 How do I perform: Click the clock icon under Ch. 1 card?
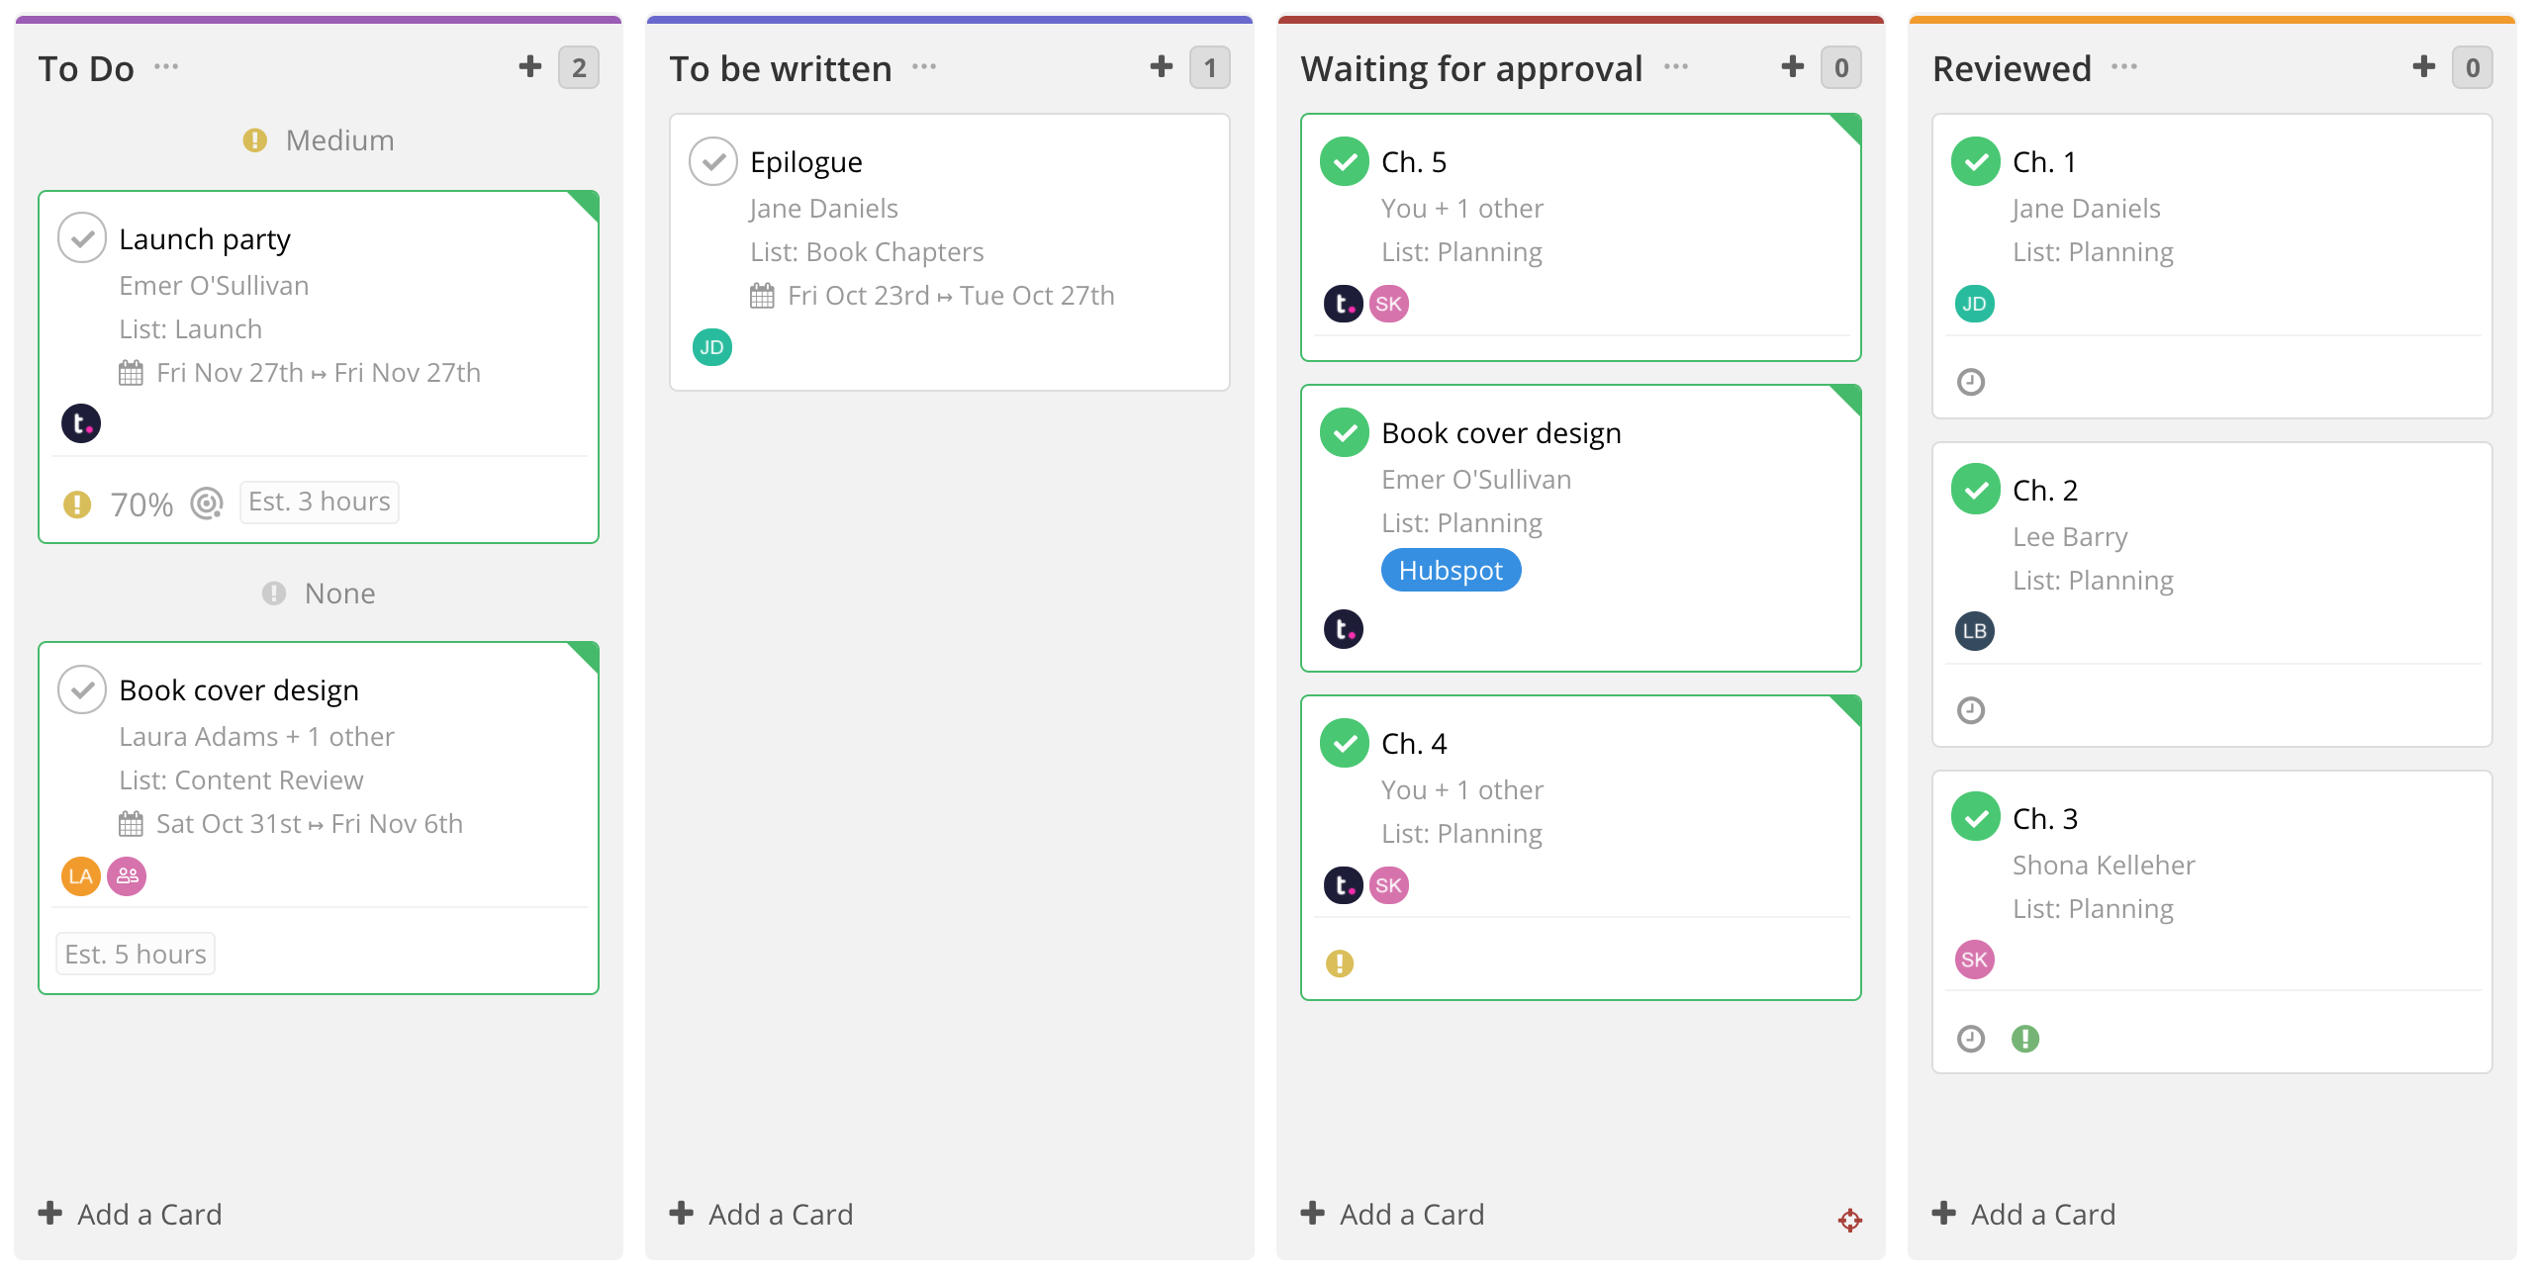pos(1972,381)
